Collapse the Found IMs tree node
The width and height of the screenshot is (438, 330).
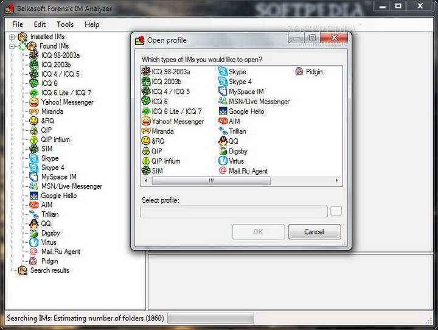[x=12, y=46]
